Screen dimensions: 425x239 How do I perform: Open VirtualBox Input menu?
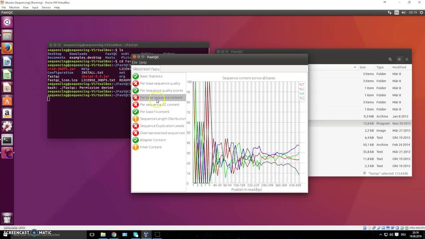(35, 7)
